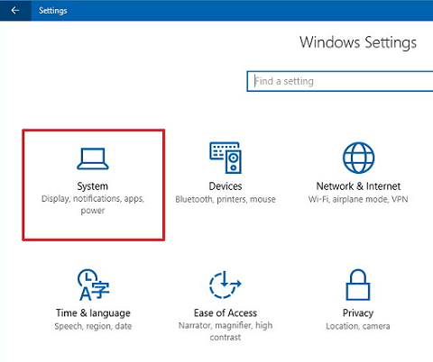Open the Devices keyboard and speaker icon
The width and height of the screenshot is (433, 362).
click(x=226, y=158)
